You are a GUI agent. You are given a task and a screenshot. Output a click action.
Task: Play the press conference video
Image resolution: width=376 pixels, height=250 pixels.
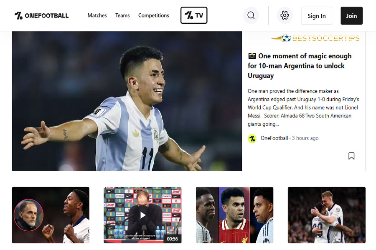coord(143,215)
